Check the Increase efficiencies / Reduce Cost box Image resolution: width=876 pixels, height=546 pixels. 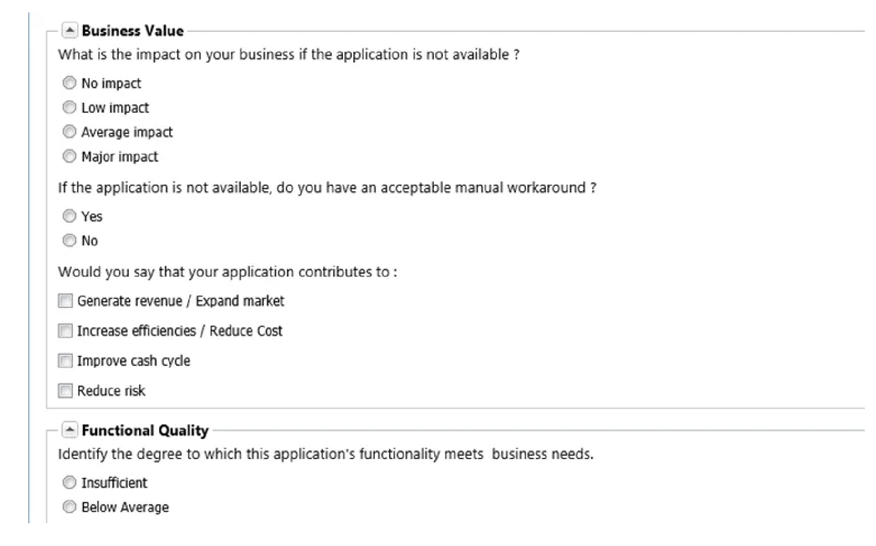click(x=65, y=331)
